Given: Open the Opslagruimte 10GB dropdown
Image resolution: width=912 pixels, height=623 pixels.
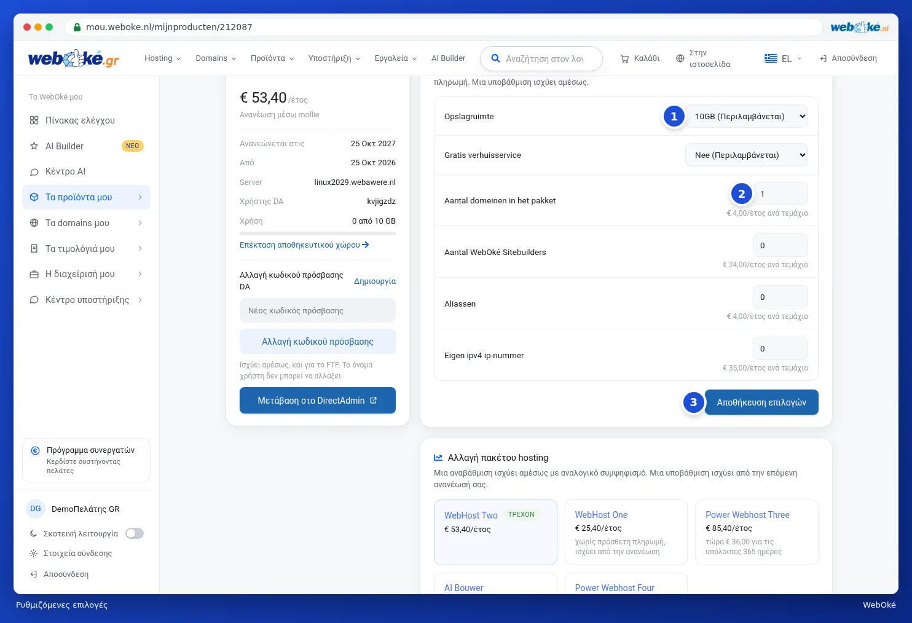Looking at the screenshot, I should point(747,116).
